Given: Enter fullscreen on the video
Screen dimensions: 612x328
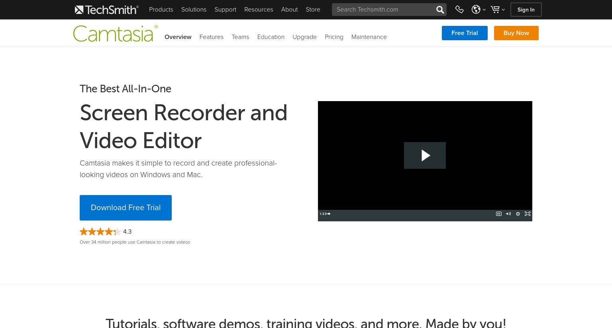Looking at the screenshot, I should pyautogui.click(x=528, y=214).
